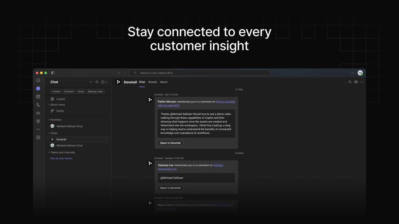Switch to the About tab

coord(164,82)
